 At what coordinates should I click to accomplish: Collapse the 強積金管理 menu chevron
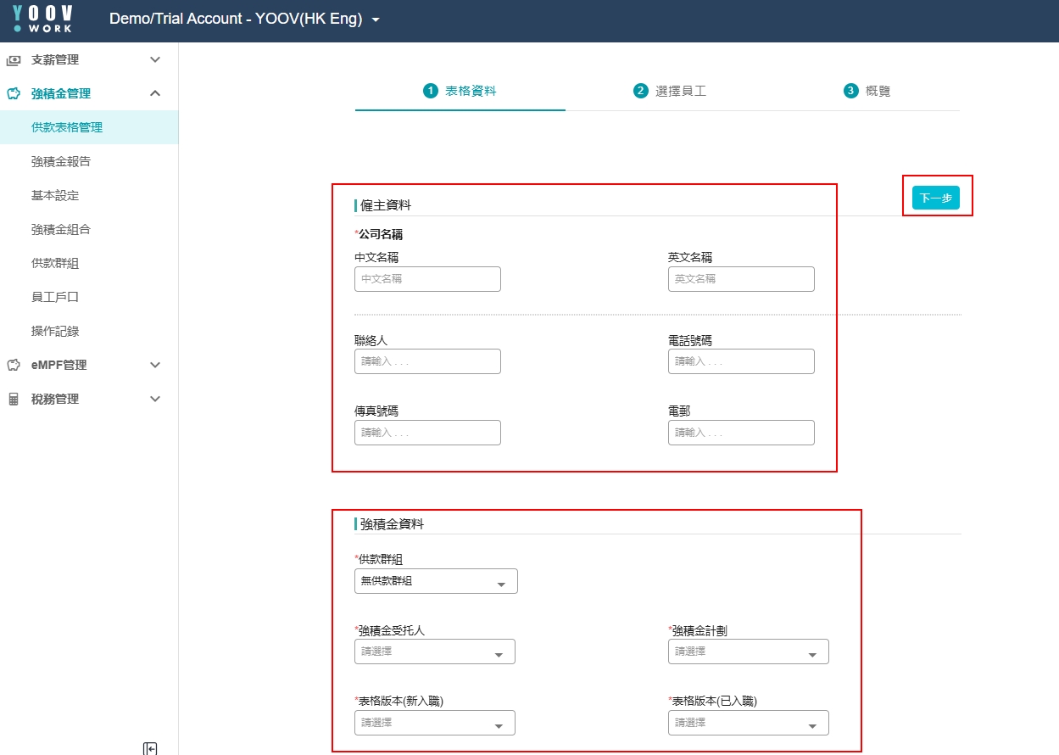click(x=154, y=94)
